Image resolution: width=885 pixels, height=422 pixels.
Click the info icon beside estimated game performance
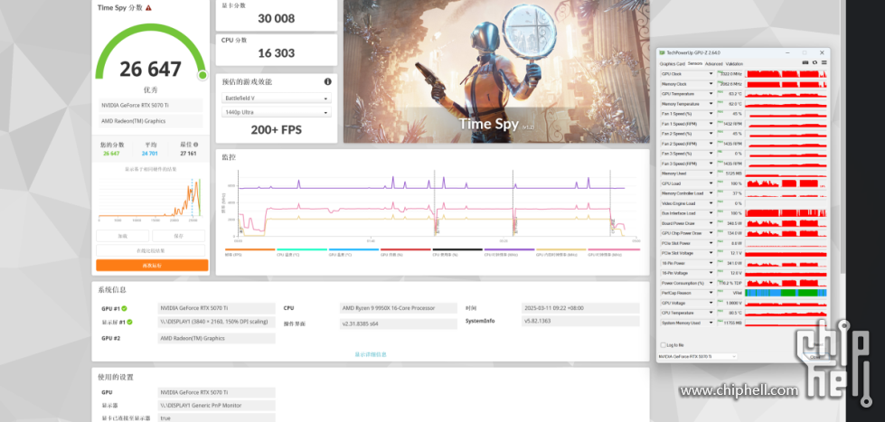click(x=328, y=82)
